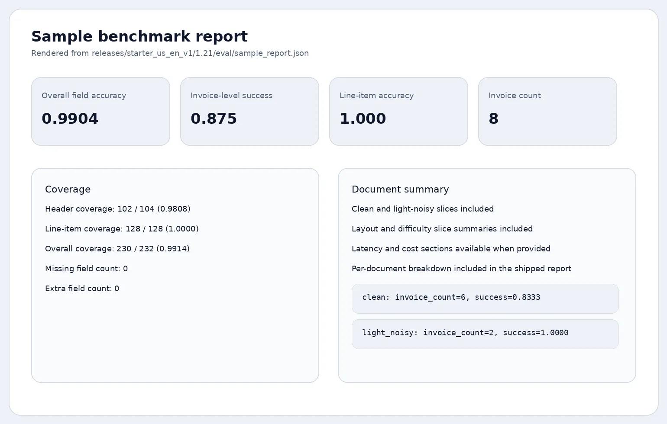Image resolution: width=667 pixels, height=424 pixels.
Task: Select the Header coverage statistic line
Action: pos(118,209)
